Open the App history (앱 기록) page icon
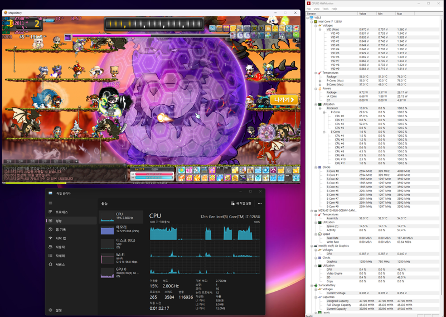Screen dimensions: 446x317 click(x=50, y=229)
